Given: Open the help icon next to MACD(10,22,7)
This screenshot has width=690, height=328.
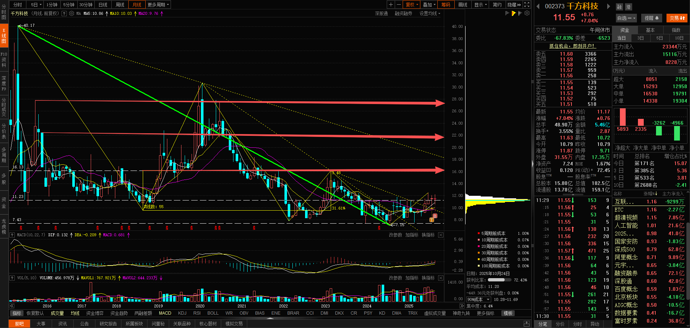Looking at the screenshot, I should tap(12, 235).
